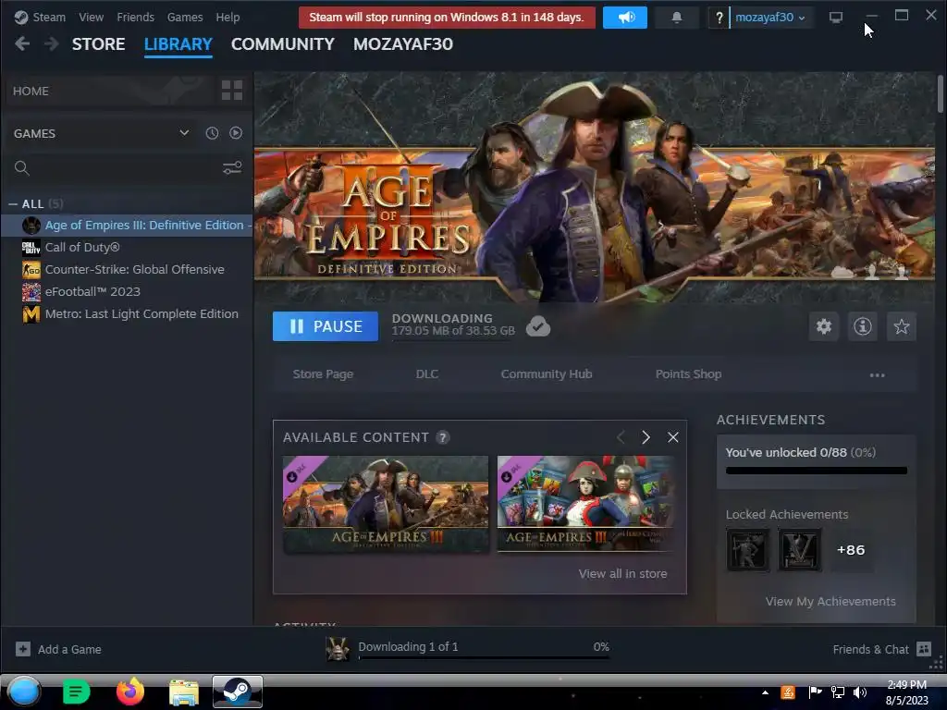Open game settings gear icon
Image resolution: width=947 pixels, height=710 pixels.
pyautogui.click(x=824, y=326)
